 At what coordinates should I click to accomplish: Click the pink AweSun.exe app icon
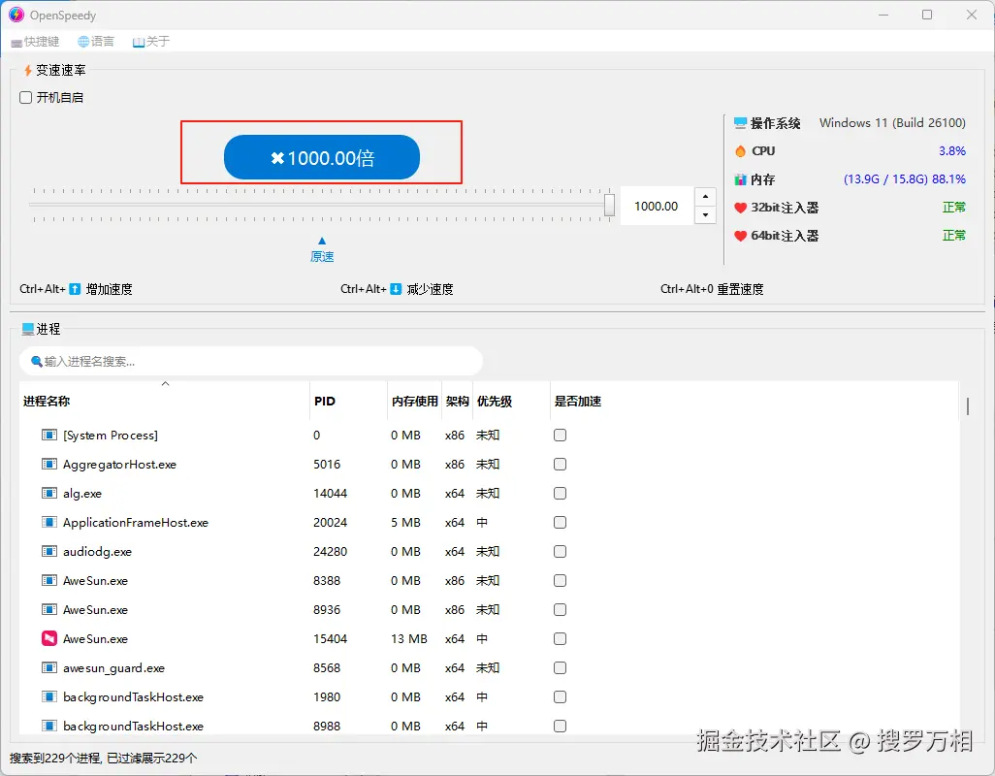[48, 638]
